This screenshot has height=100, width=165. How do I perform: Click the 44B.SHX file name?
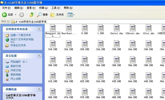point(148,81)
